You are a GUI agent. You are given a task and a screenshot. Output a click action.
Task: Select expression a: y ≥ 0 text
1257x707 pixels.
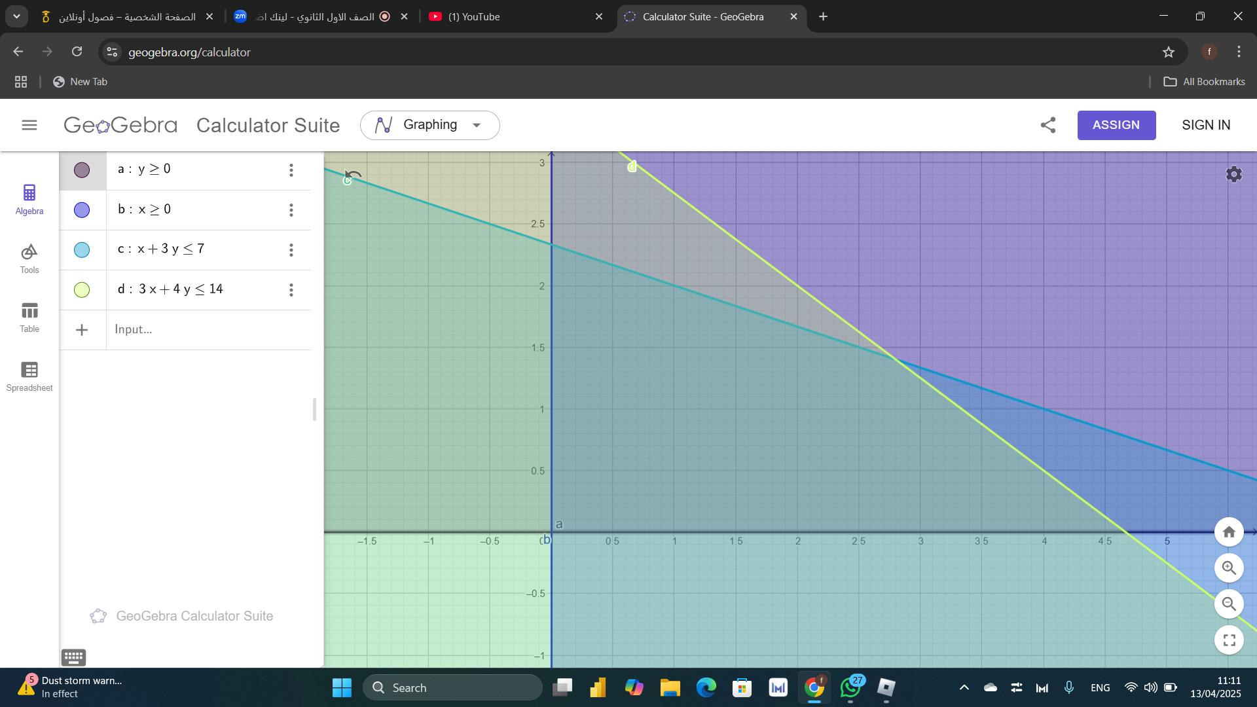144,170
